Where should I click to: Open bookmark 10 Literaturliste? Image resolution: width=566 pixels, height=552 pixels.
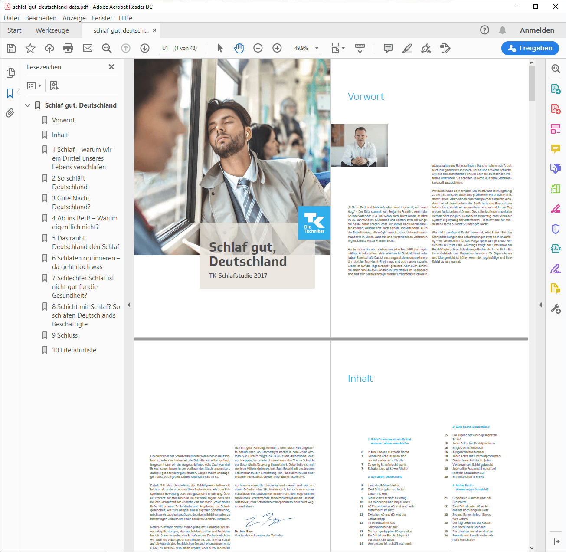pos(74,350)
